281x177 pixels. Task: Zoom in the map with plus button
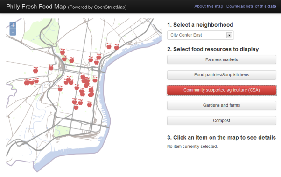[x=13, y=25]
